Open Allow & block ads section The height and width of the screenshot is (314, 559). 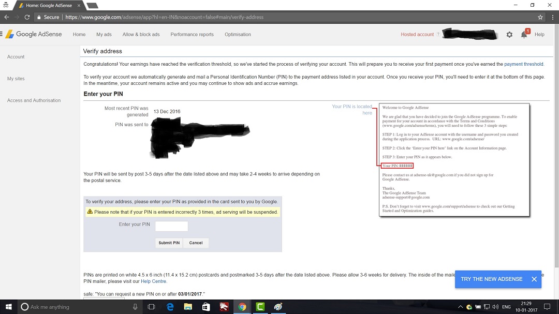[x=141, y=35]
